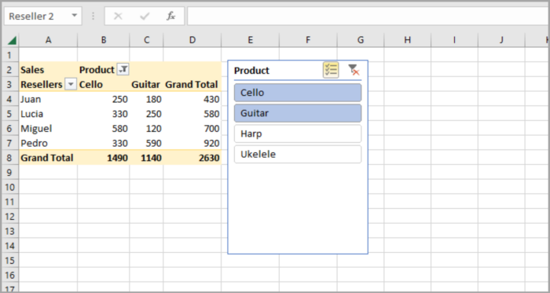Select row 8 header
Image resolution: width=550 pixels, height=293 pixels.
9,158
